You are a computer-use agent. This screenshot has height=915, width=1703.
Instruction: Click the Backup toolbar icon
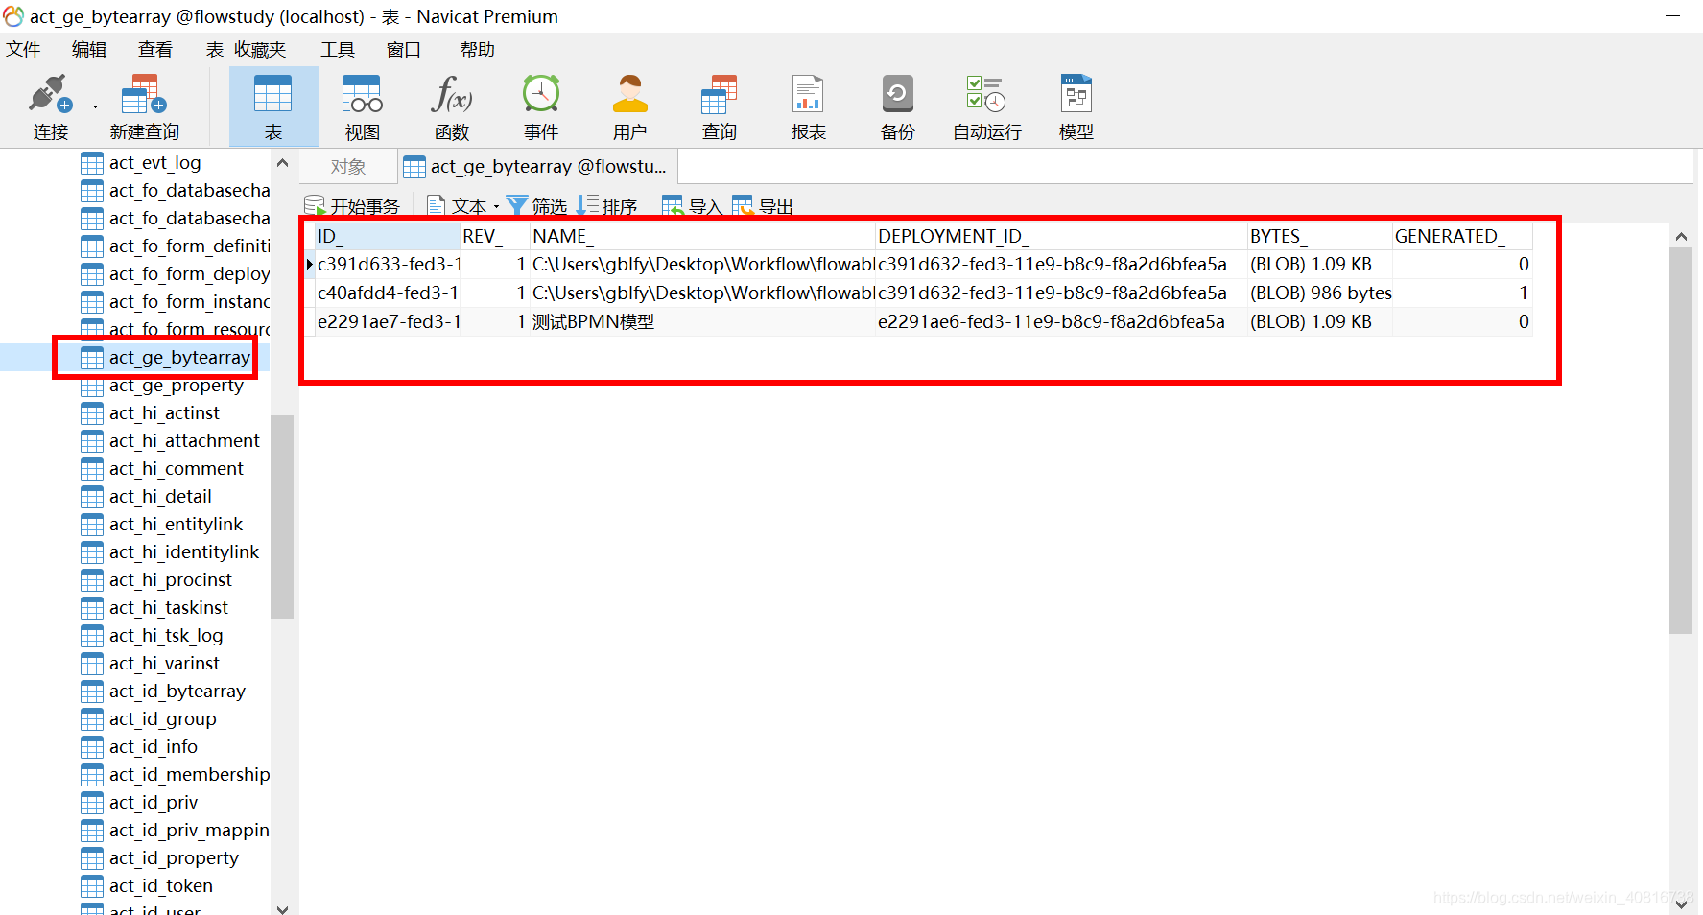tap(898, 94)
